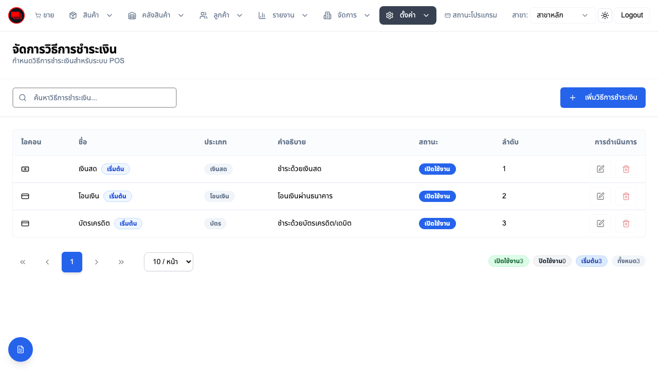This screenshot has width=658, height=370.
Task: Expand the ตั้งค่า settings menu
Action: [x=408, y=15]
